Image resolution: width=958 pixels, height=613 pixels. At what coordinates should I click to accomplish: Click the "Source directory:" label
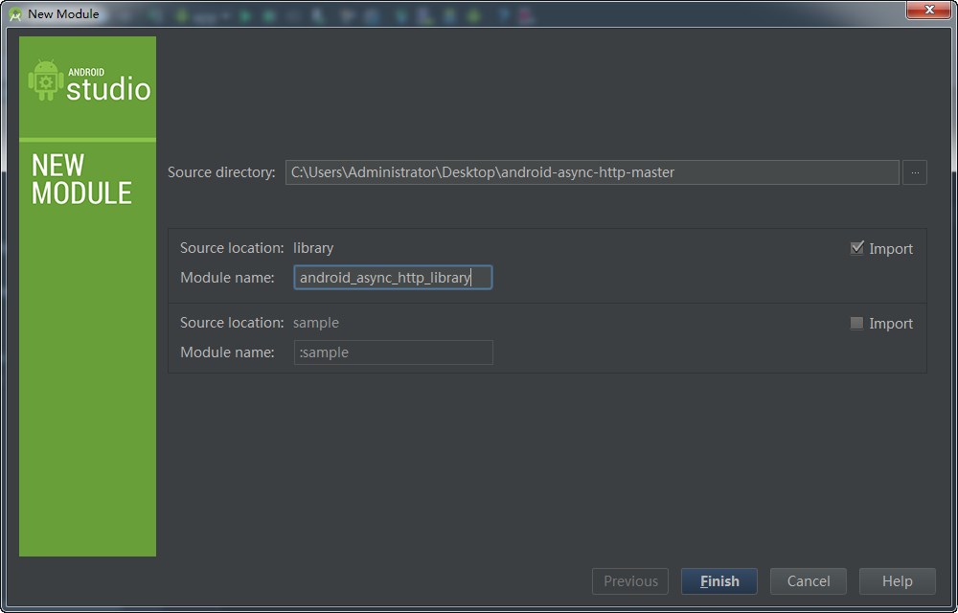tap(221, 172)
